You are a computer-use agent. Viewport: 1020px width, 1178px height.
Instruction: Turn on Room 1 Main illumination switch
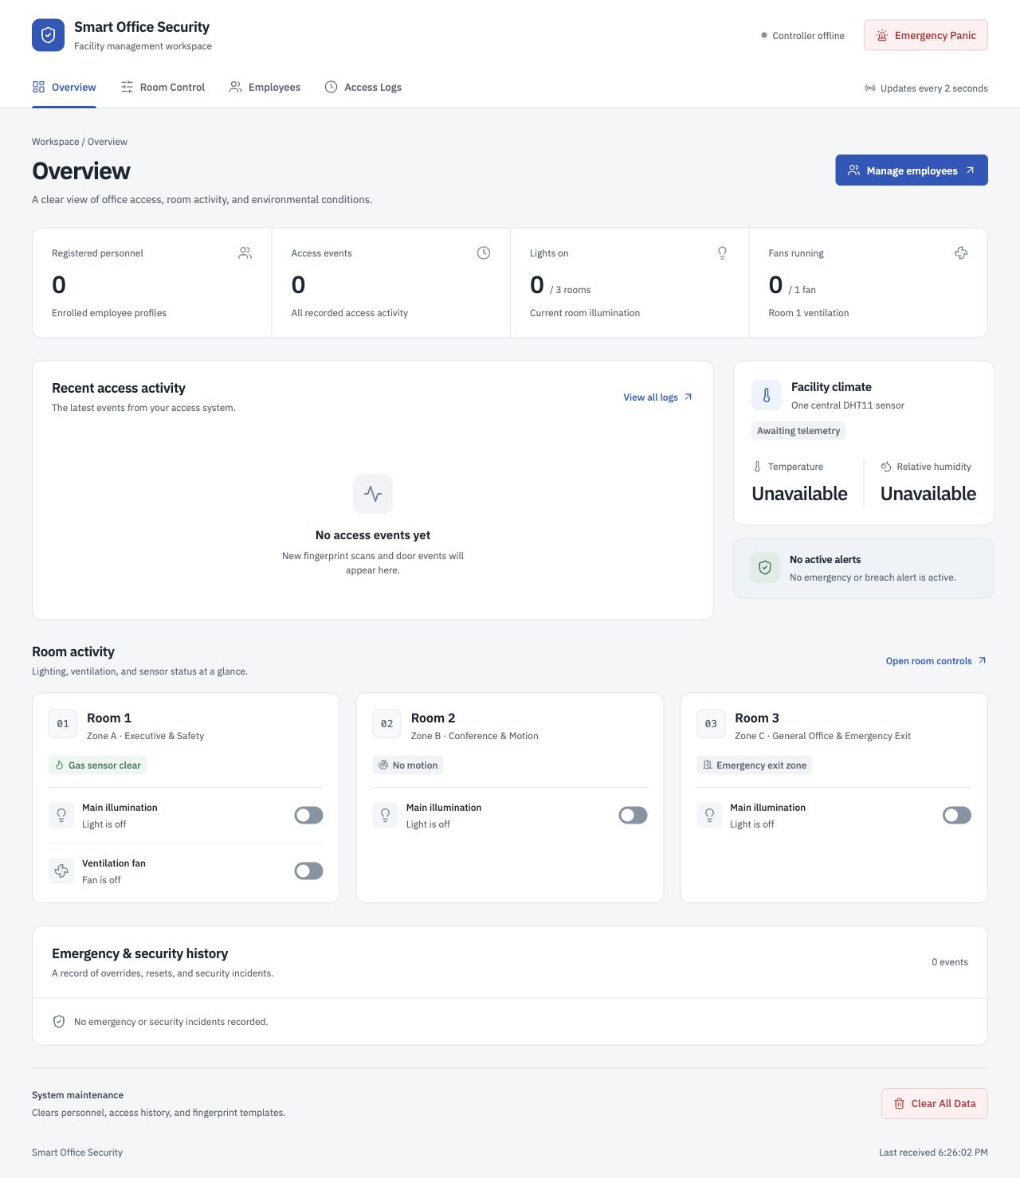[308, 816]
